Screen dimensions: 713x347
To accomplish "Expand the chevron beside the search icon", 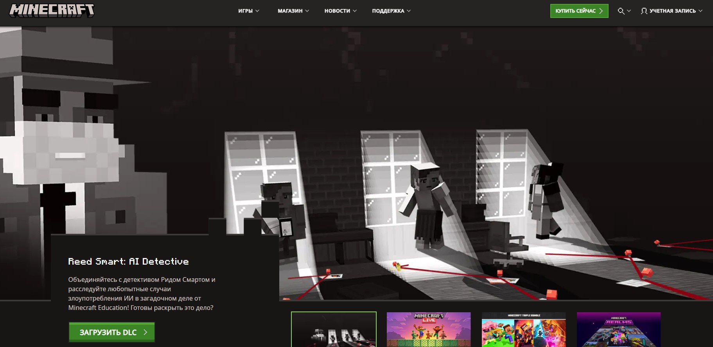I will [x=629, y=11].
